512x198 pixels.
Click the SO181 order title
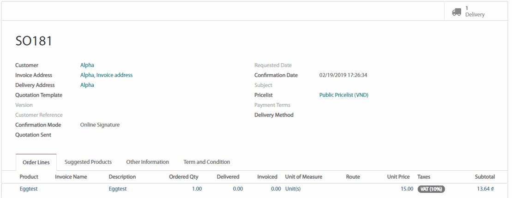click(x=34, y=41)
